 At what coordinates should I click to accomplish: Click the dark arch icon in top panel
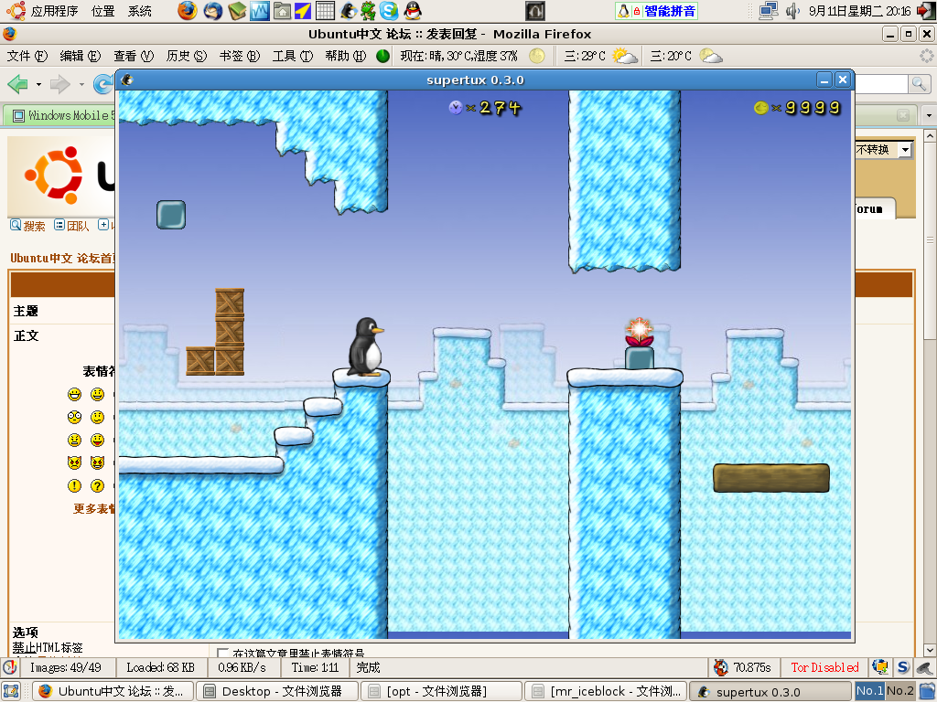pyautogui.click(x=534, y=11)
